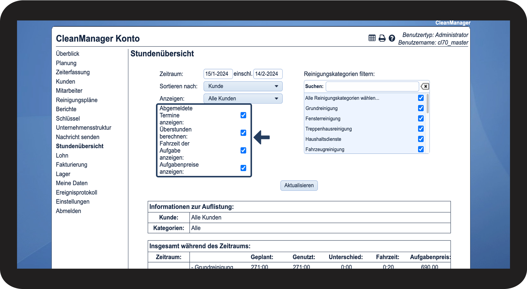Uncheck the Fensterreinigung category
The width and height of the screenshot is (527, 289).
pos(421,118)
